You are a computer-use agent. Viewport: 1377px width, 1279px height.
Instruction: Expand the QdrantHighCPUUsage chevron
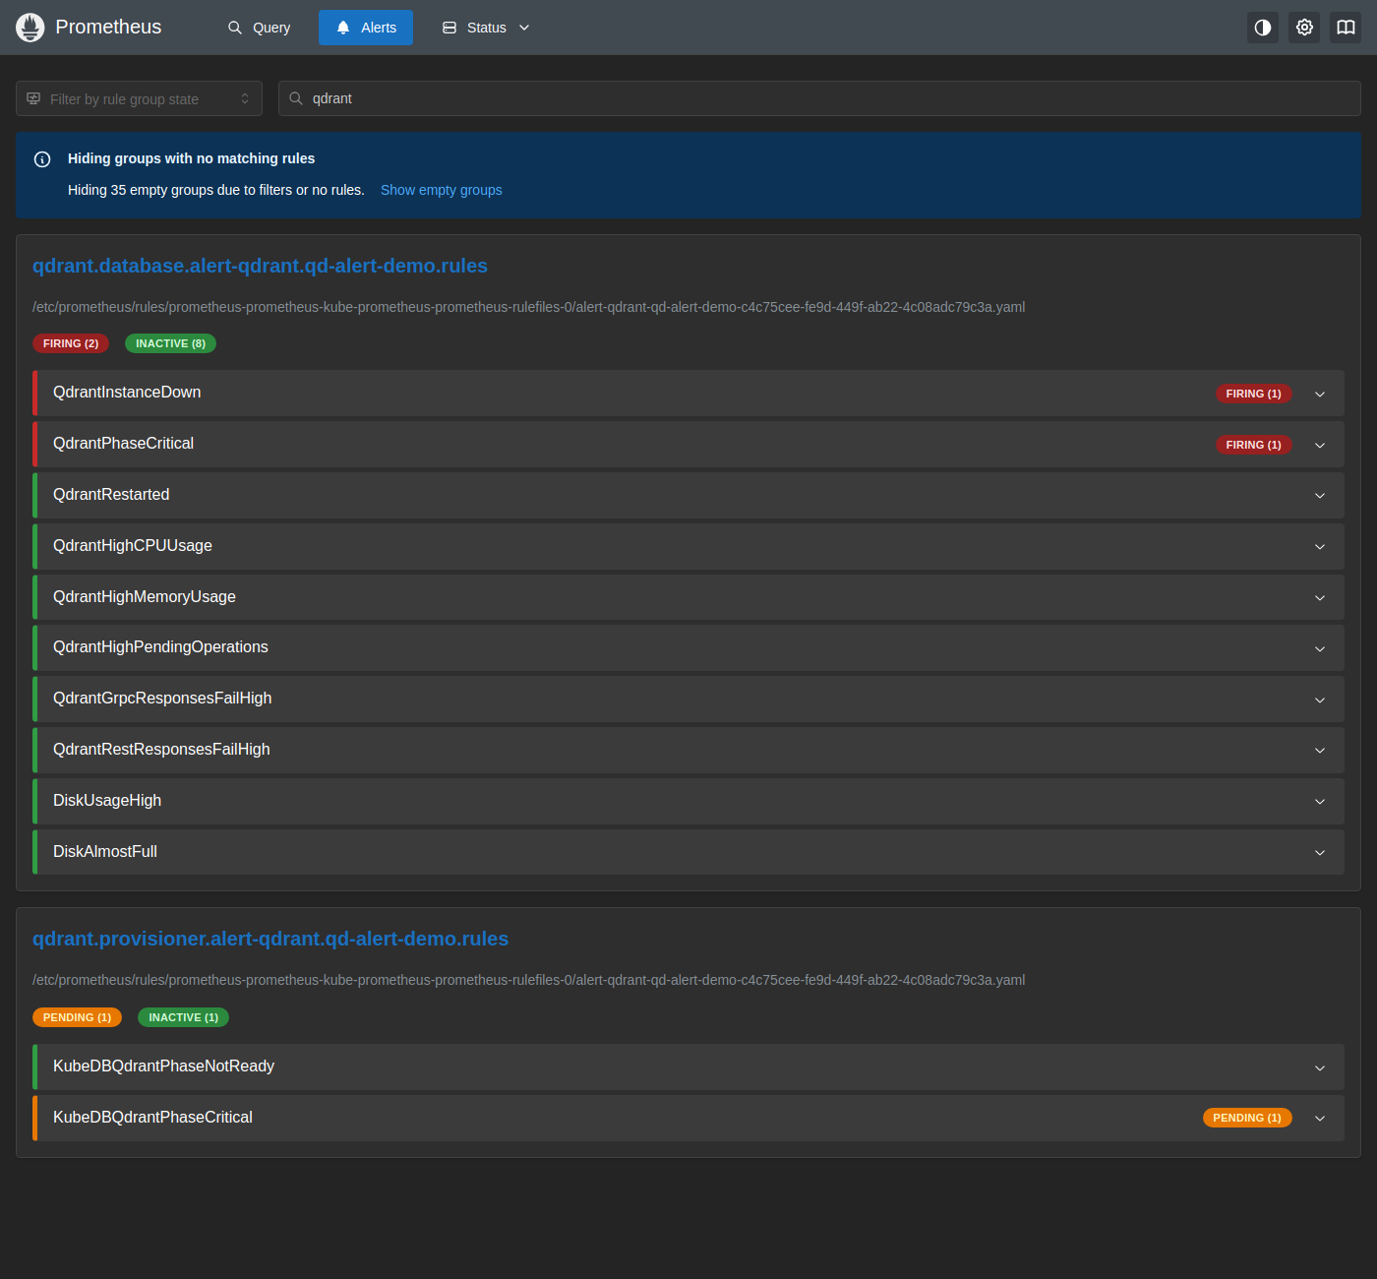click(1320, 546)
